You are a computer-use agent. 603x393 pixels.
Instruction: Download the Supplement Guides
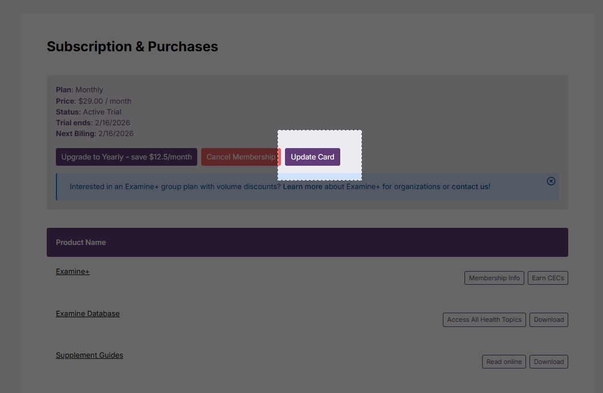pos(549,362)
